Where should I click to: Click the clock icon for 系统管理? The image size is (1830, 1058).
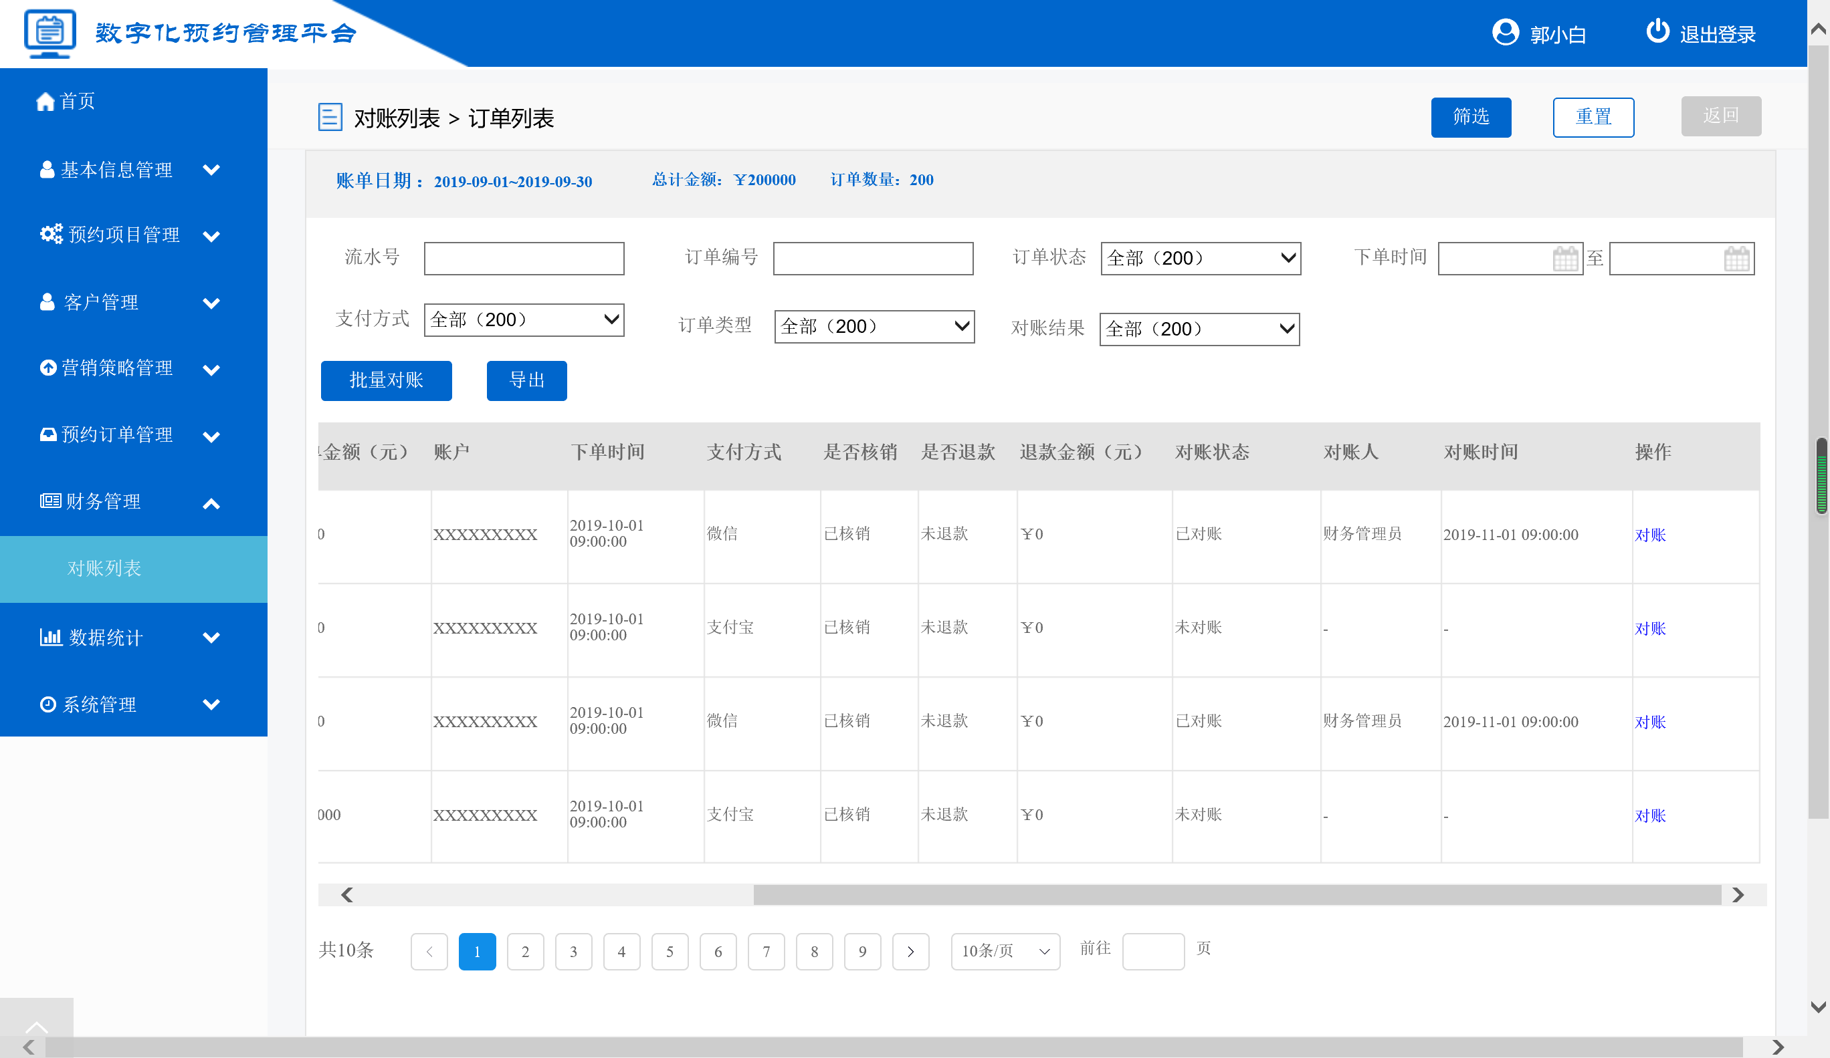(x=48, y=704)
